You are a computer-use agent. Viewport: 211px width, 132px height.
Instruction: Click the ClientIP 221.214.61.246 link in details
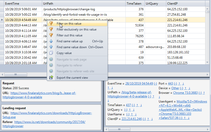[132, 119]
